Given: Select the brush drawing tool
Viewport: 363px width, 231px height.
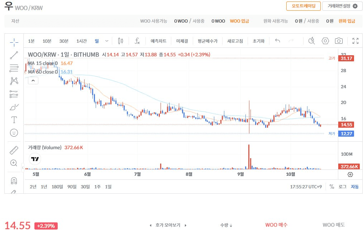Looking at the screenshot, I should [14, 107].
